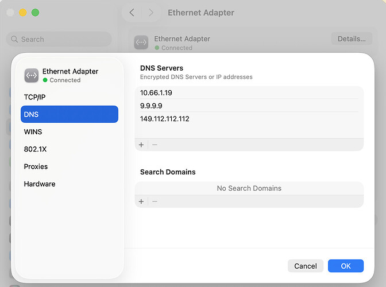Open the 802.1X settings tab
Viewport: 386px width, 287px height.
(x=36, y=149)
